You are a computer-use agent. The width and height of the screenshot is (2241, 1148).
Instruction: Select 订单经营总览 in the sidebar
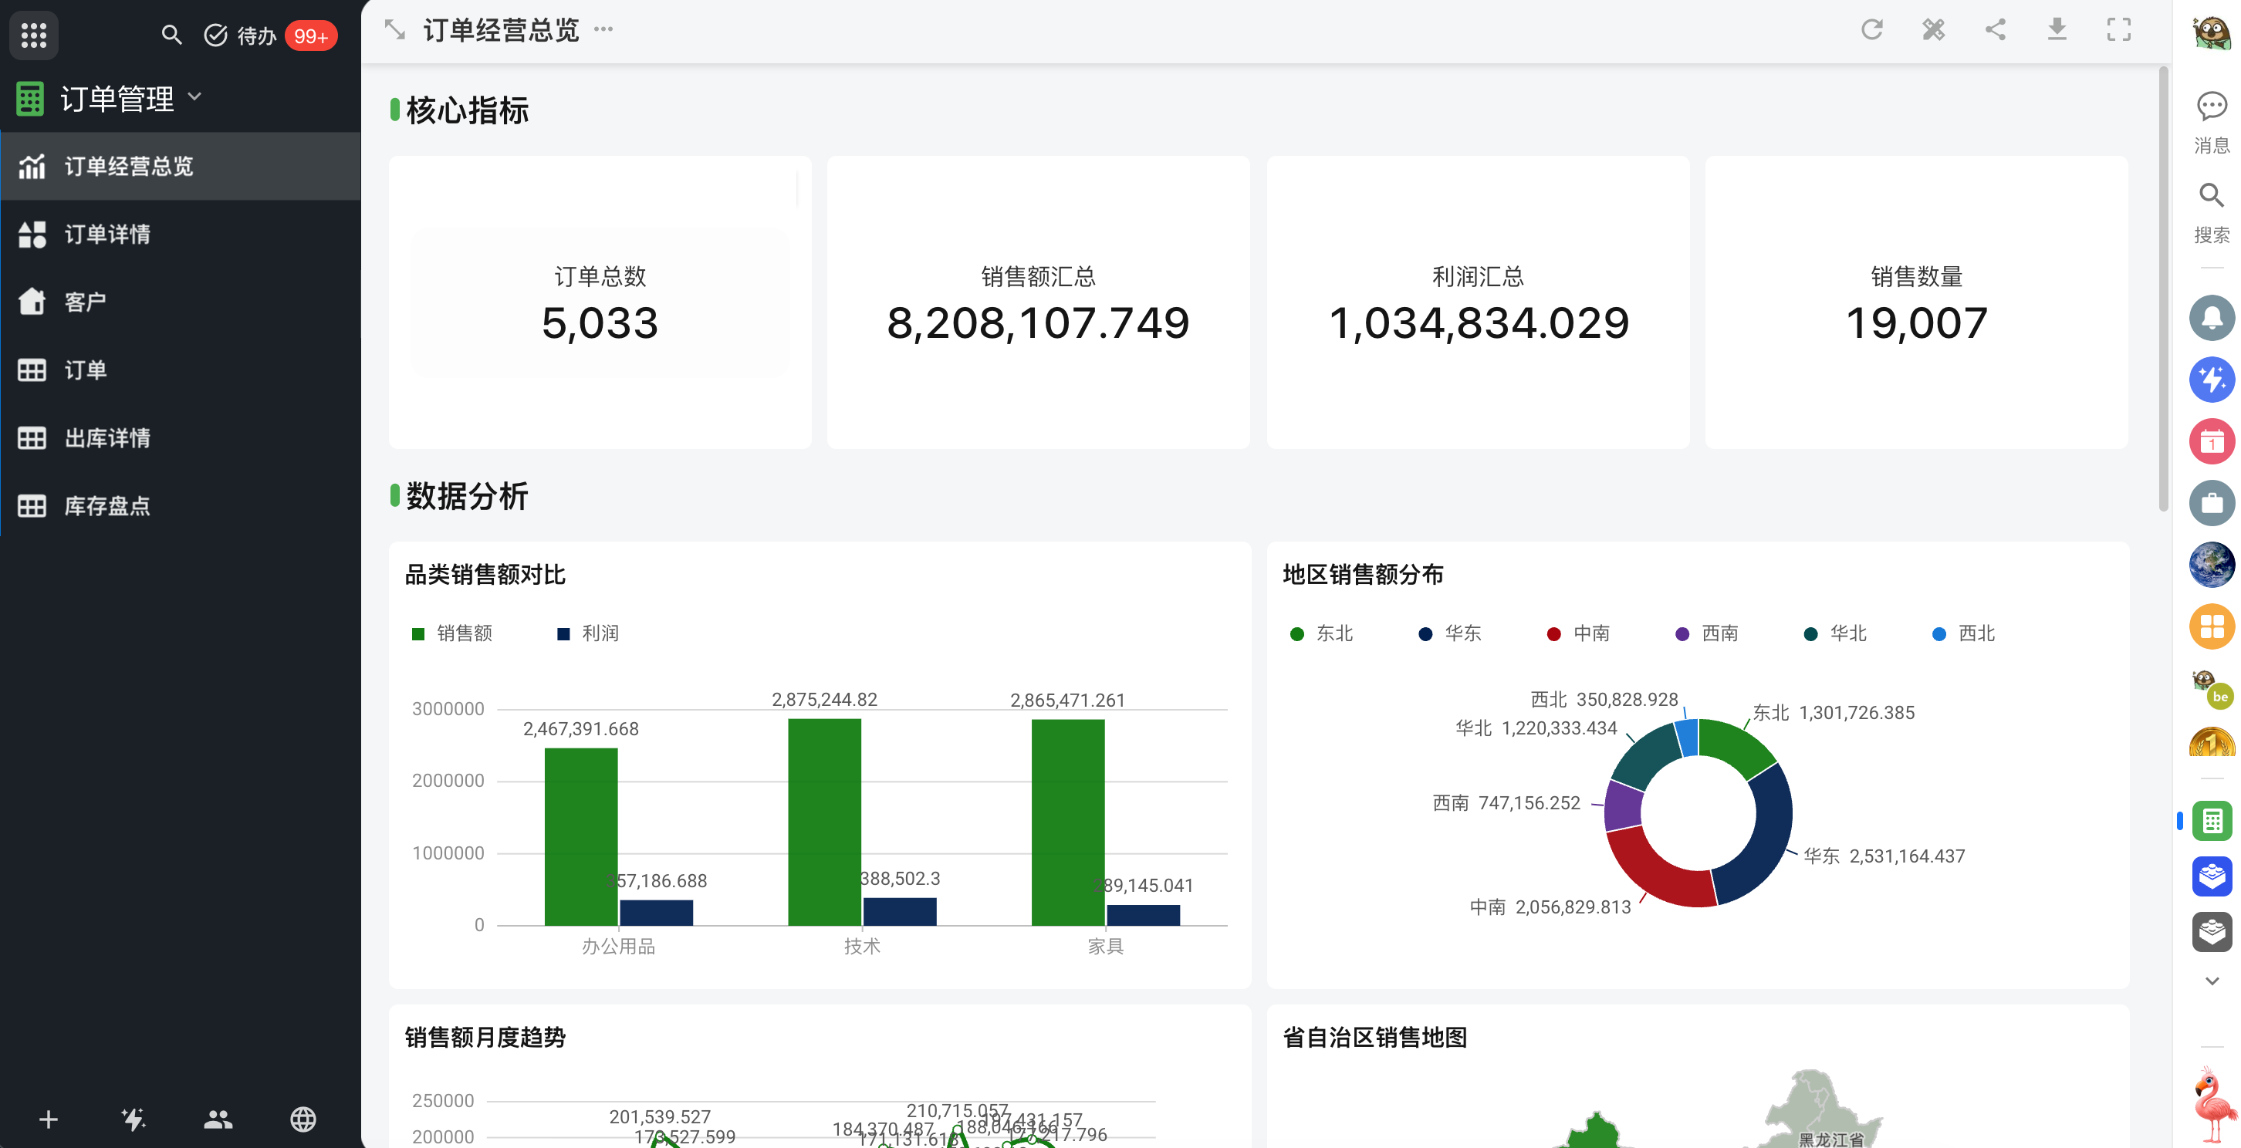pyautogui.click(x=181, y=166)
